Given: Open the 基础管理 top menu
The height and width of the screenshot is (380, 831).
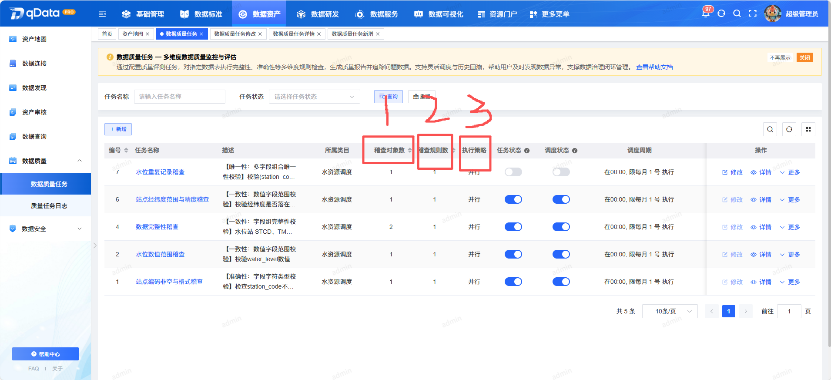Looking at the screenshot, I should (143, 14).
